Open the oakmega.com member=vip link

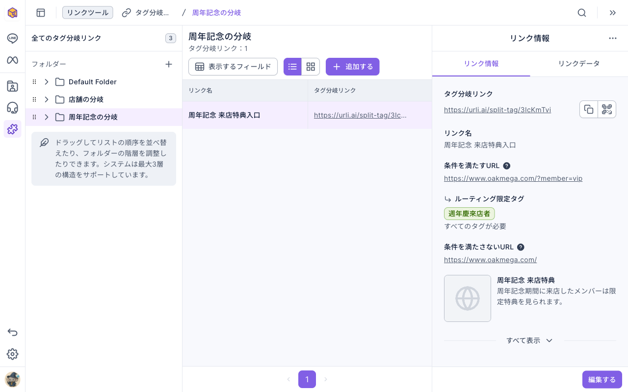[x=513, y=178]
